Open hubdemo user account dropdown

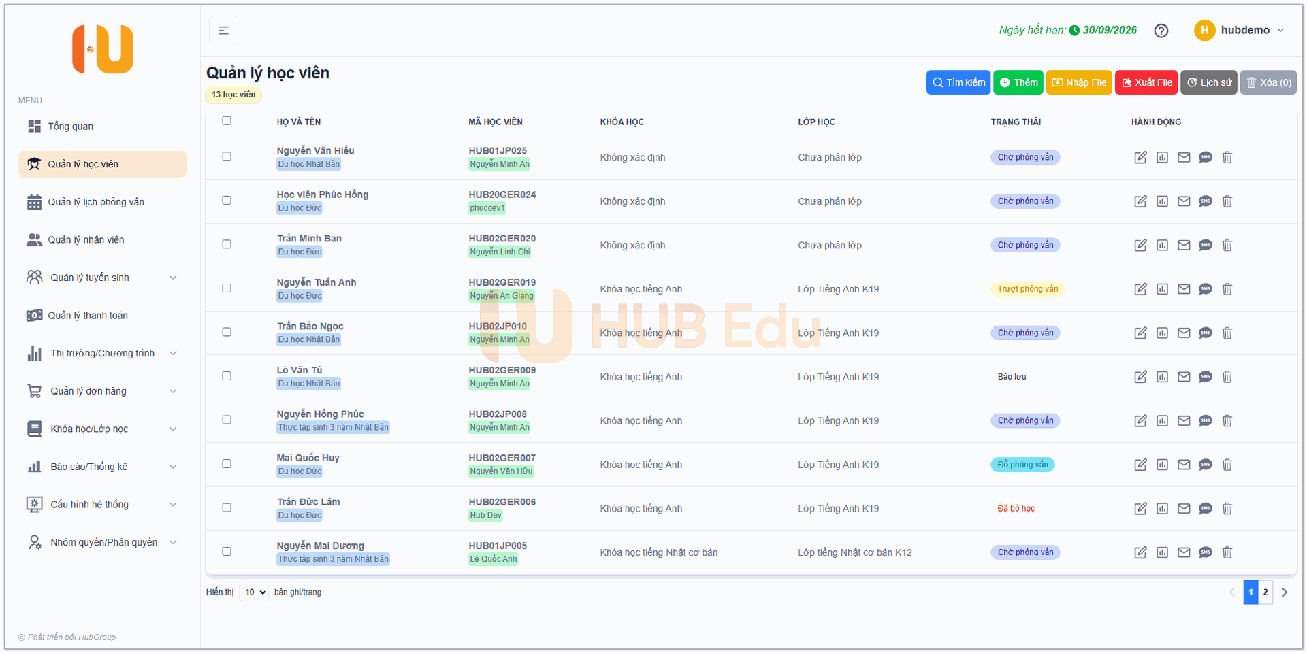1240,31
